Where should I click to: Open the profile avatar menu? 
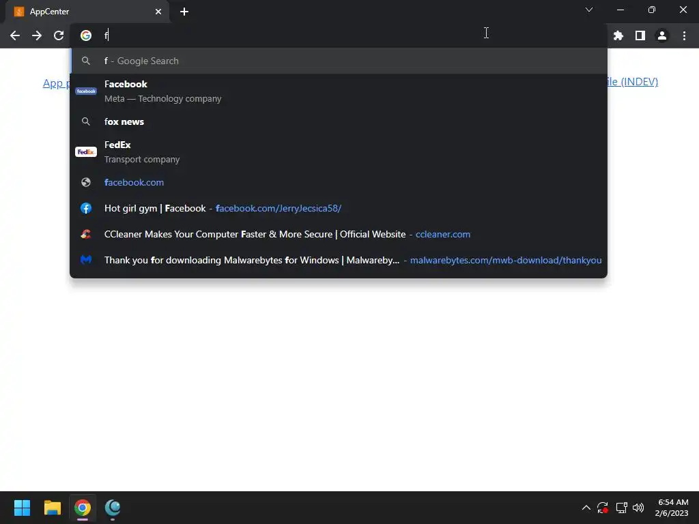tap(662, 35)
